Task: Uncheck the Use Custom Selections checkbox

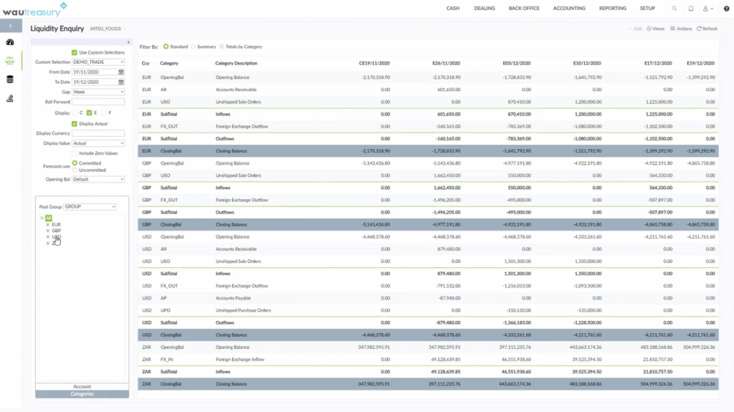Action: (x=75, y=52)
